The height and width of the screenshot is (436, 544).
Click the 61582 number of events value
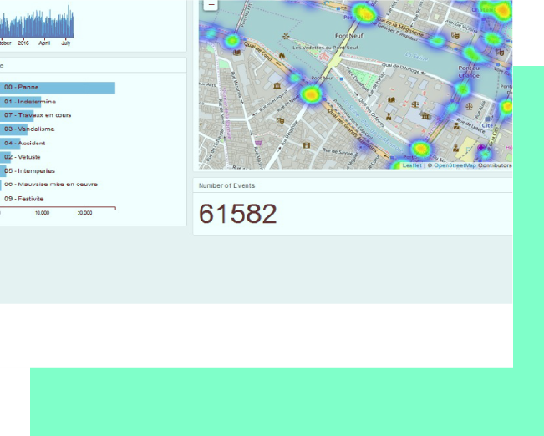coord(237,215)
